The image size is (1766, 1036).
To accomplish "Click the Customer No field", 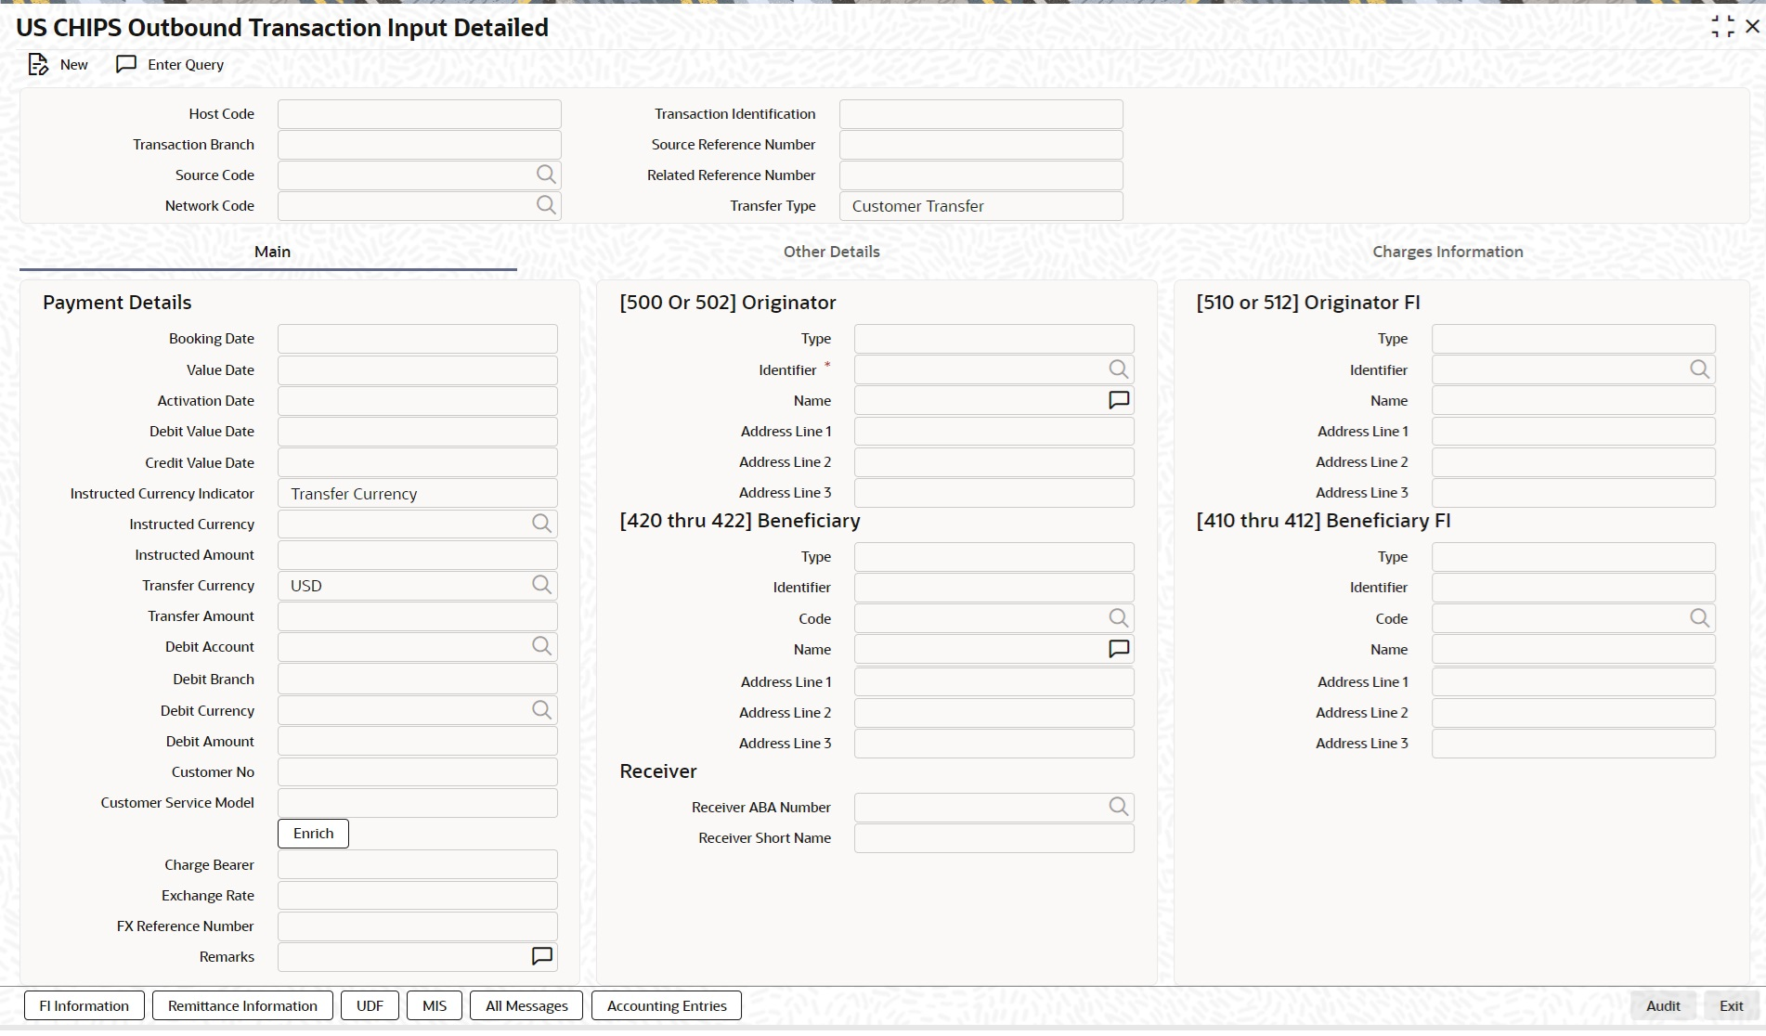I will click(x=418, y=772).
